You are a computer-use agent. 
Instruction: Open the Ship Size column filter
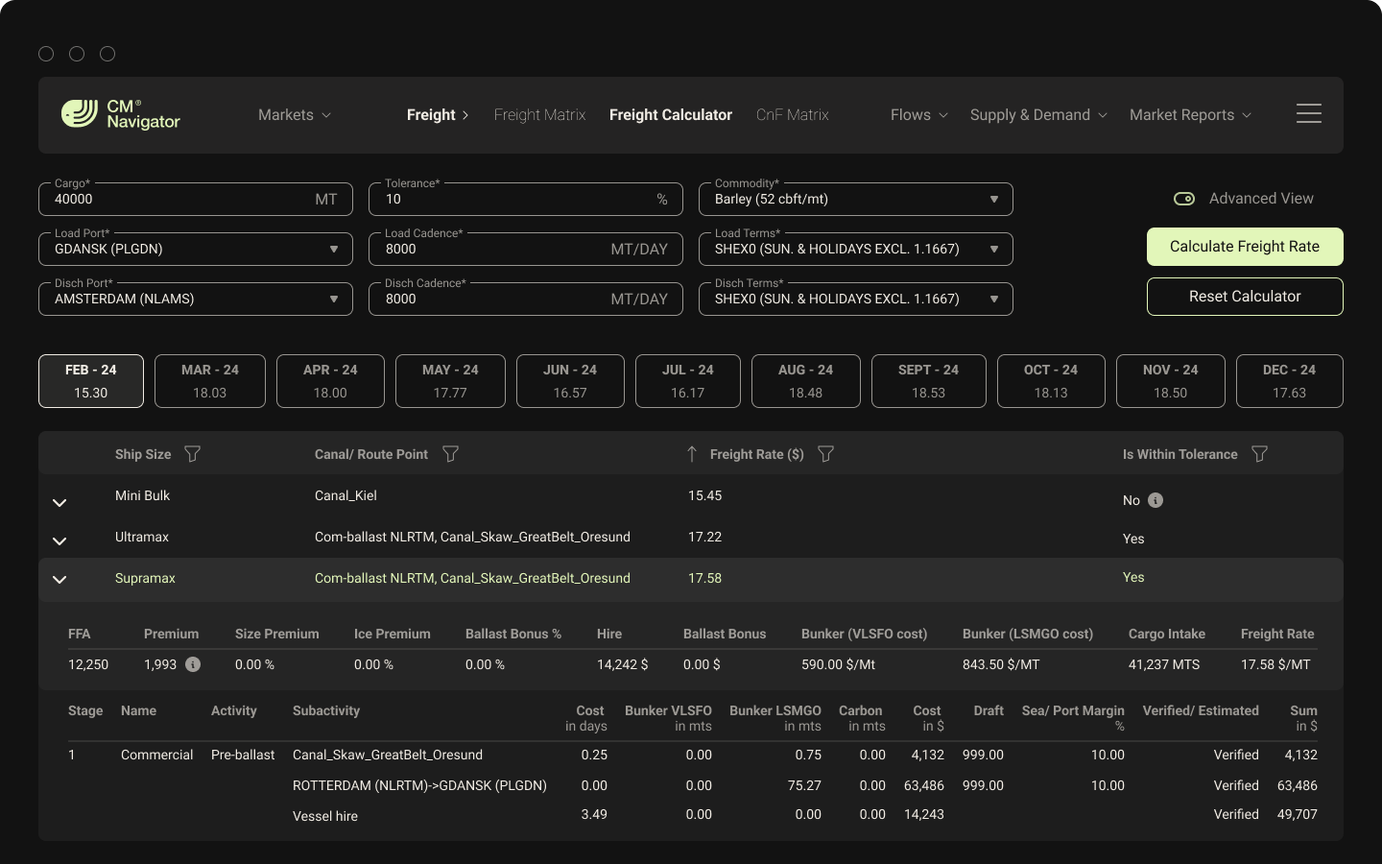(192, 454)
